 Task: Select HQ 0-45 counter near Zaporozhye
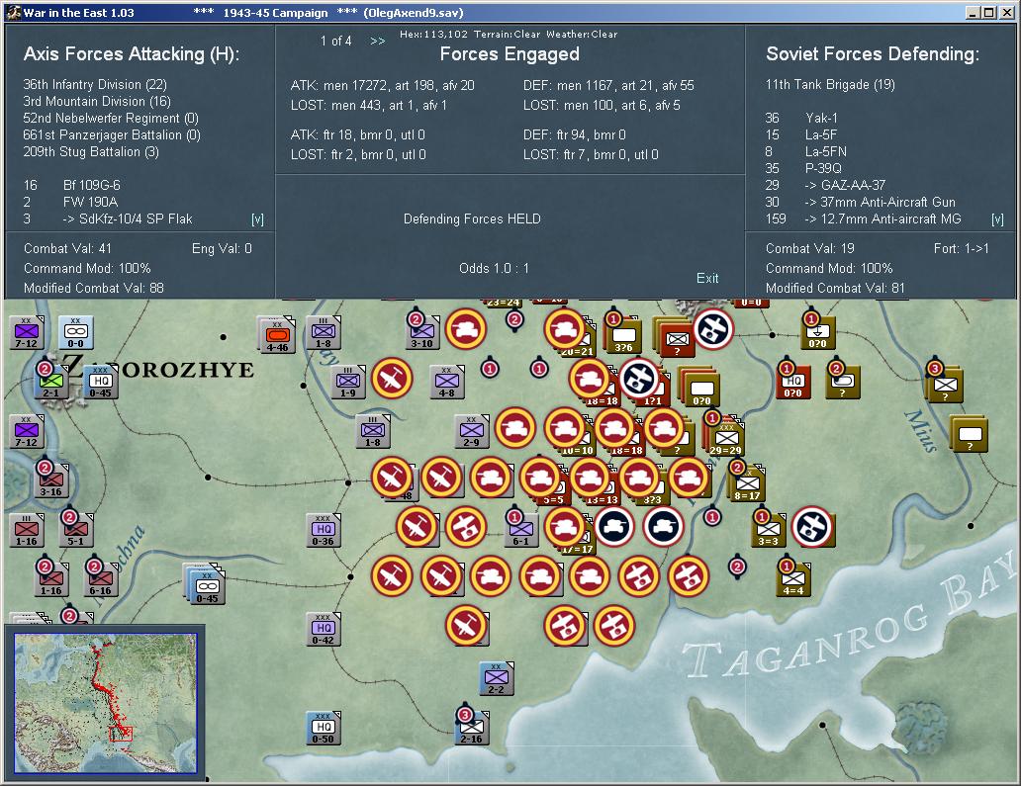pos(101,382)
